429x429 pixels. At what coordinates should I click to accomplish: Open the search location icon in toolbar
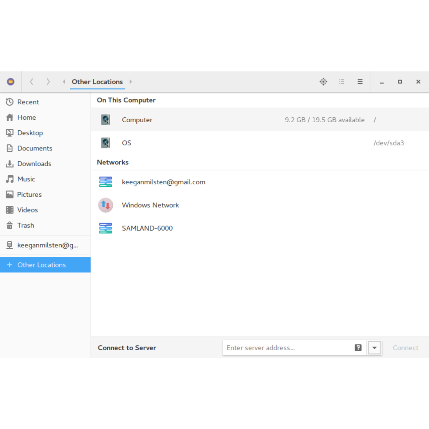[323, 81]
